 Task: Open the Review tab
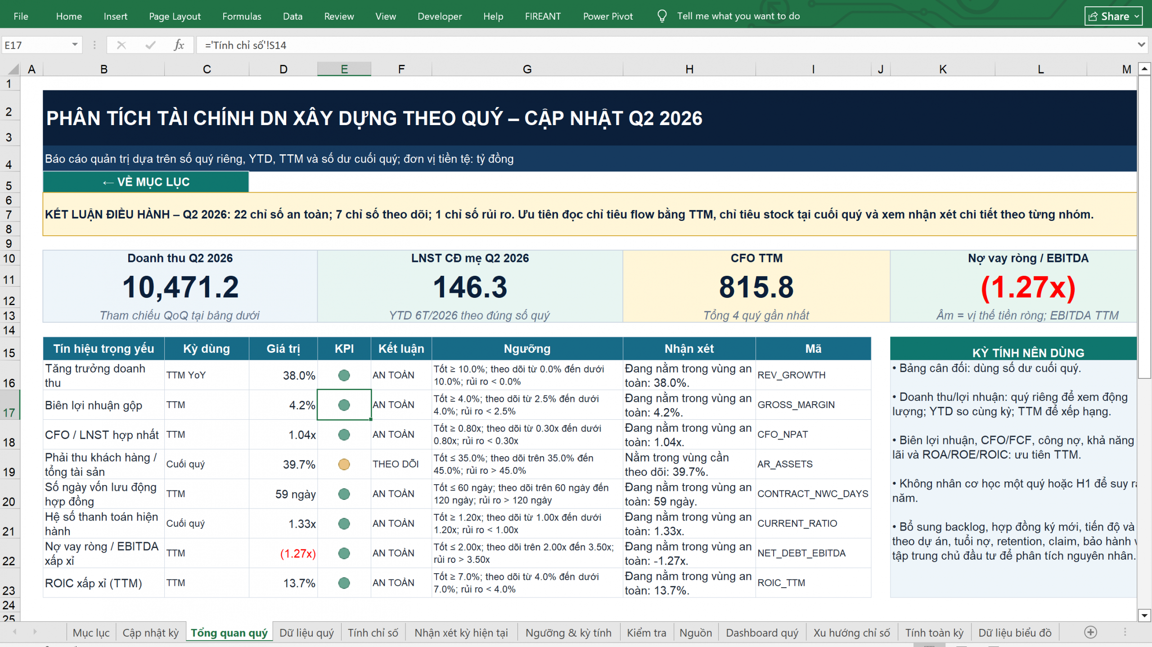pyautogui.click(x=339, y=16)
